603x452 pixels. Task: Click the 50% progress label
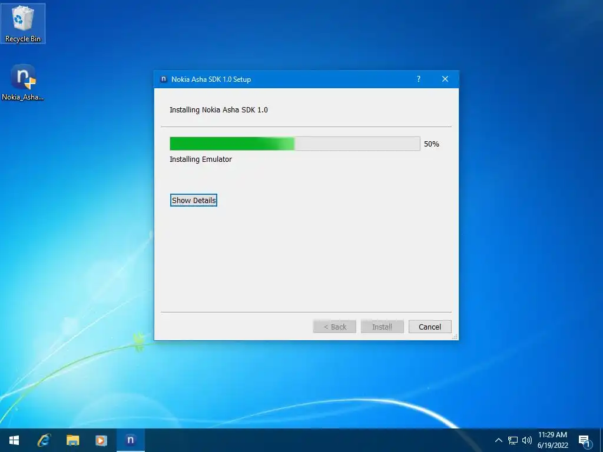tap(432, 144)
